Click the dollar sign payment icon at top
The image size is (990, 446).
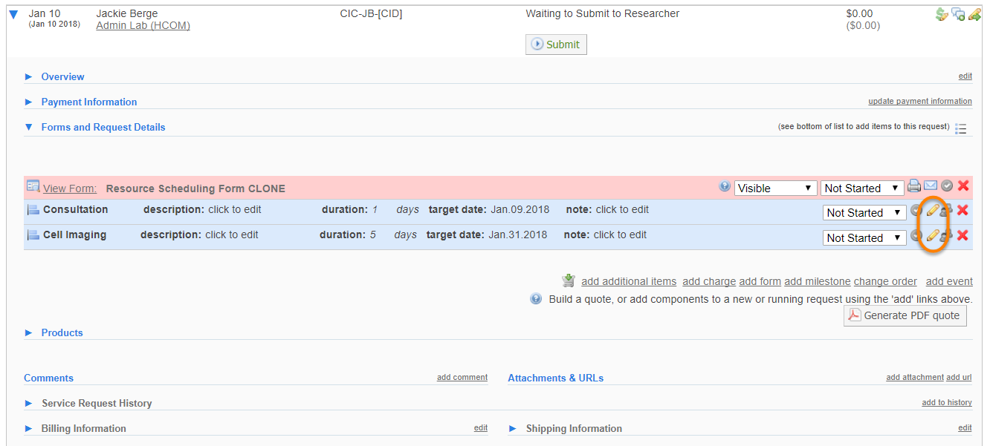point(942,14)
